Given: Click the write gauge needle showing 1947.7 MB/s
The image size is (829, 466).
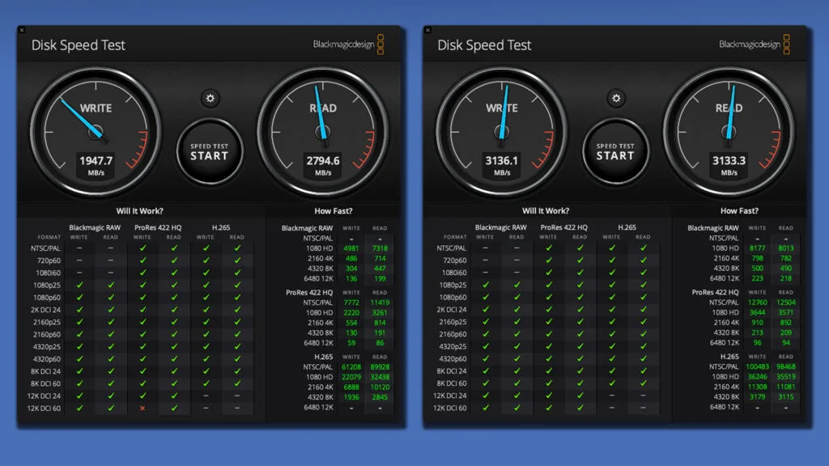Looking at the screenshot, I should (79, 114).
